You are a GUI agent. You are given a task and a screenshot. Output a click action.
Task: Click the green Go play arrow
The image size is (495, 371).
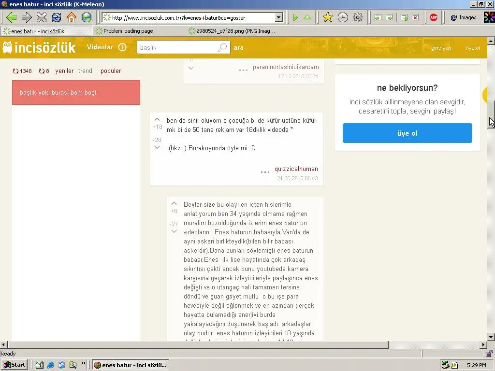[295, 17]
